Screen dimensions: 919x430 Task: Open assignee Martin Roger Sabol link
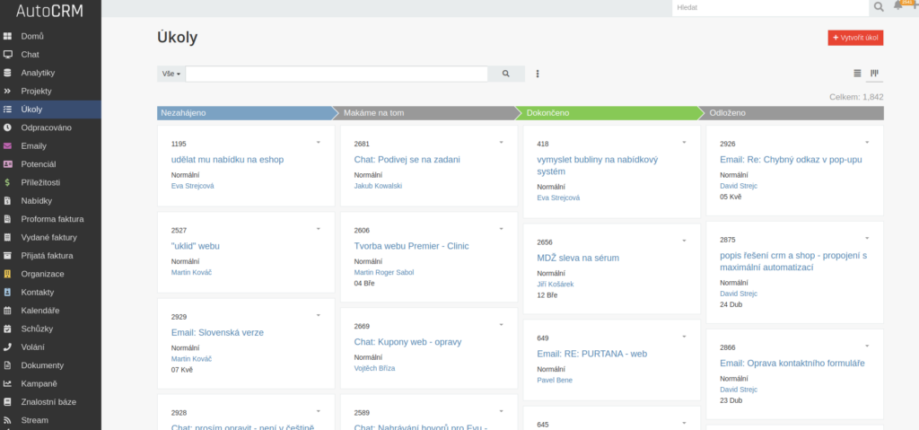[384, 272]
